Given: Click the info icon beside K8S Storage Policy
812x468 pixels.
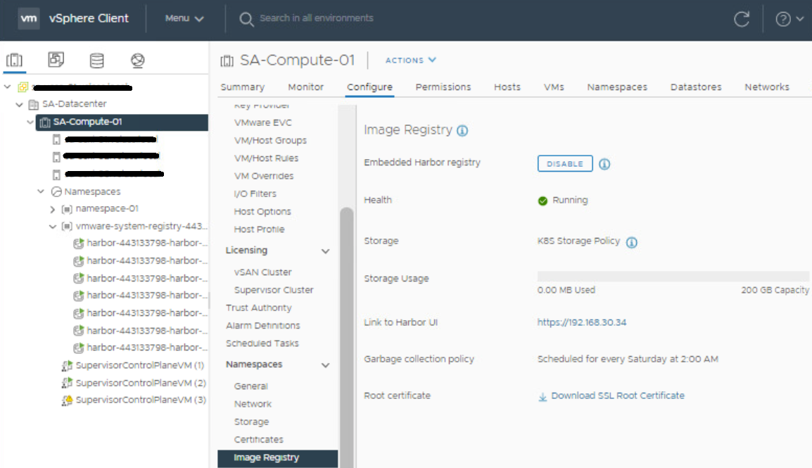Looking at the screenshot, I should click(x=631, y=241).
